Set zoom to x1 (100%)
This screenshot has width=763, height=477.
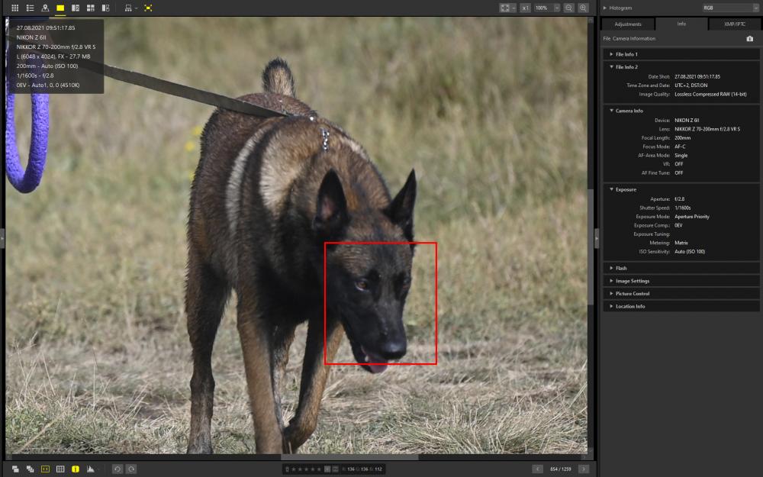pyautogui.click(x=525, y=8)
